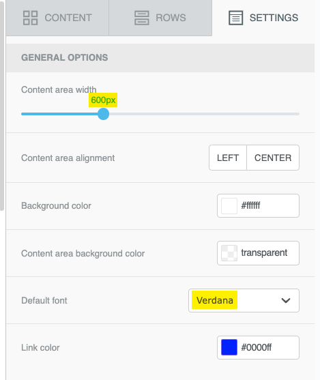The height and width of the screenshot is (380, 320).
Task: Open the Default font chevron arrow
Action: tap(286, 300)
